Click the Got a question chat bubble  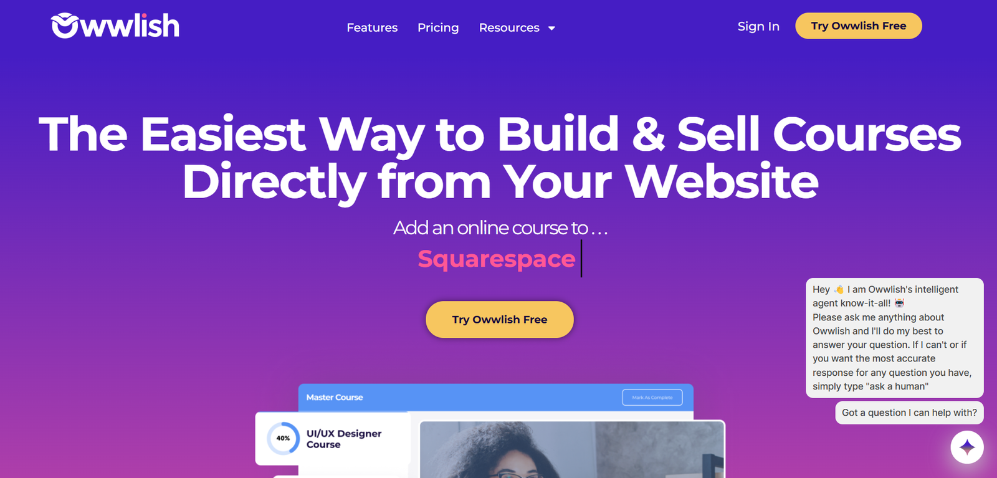click(909, 413)
